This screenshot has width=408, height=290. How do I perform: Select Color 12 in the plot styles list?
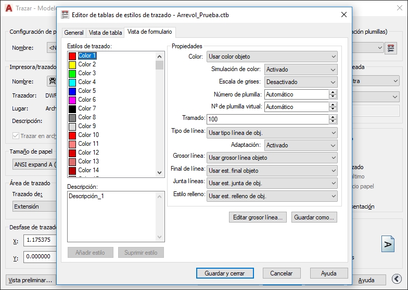tap(88, 153)
